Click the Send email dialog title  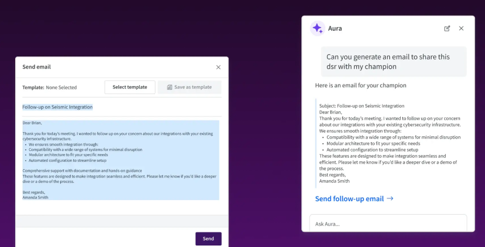pos(37,67)
